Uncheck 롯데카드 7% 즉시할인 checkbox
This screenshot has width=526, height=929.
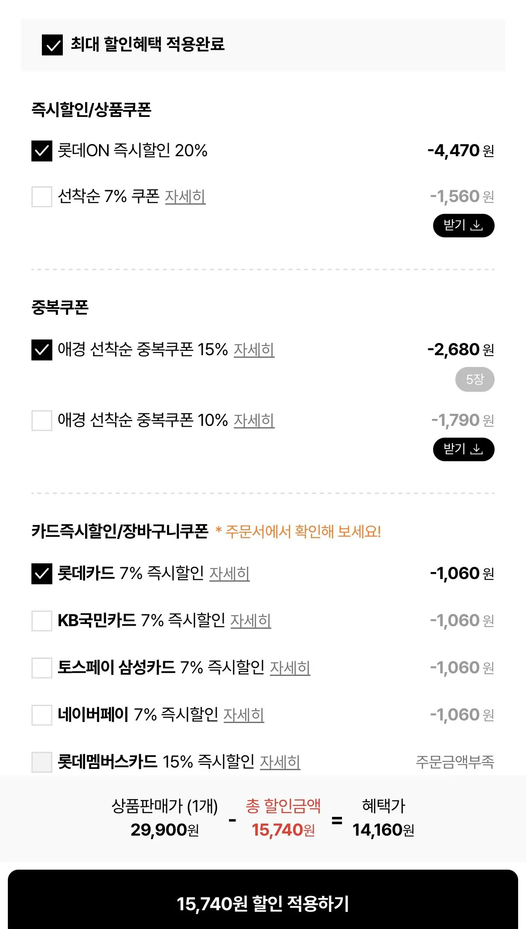click(42, 574)
